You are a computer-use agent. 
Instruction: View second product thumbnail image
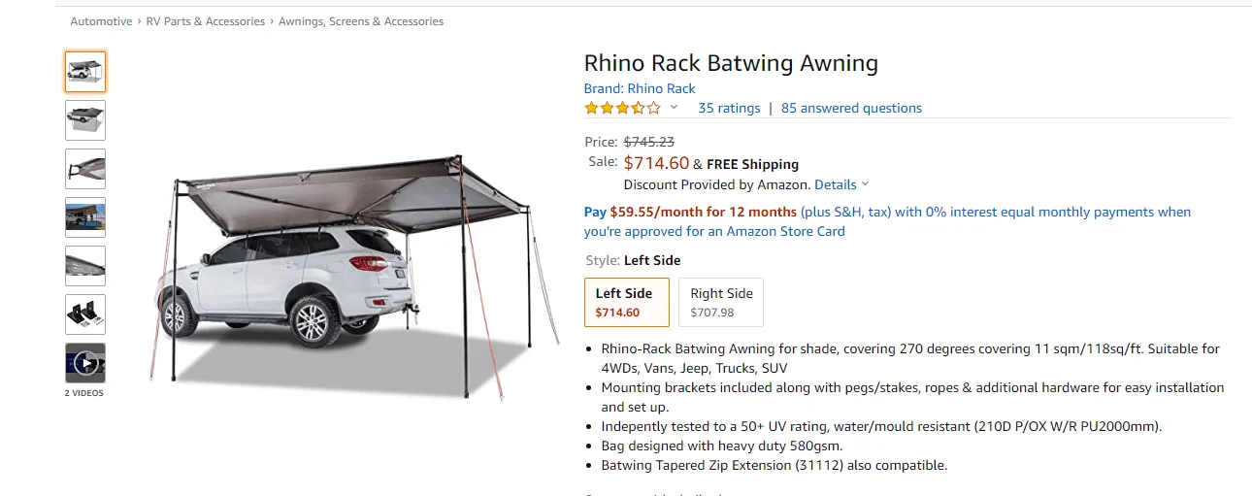85,120
